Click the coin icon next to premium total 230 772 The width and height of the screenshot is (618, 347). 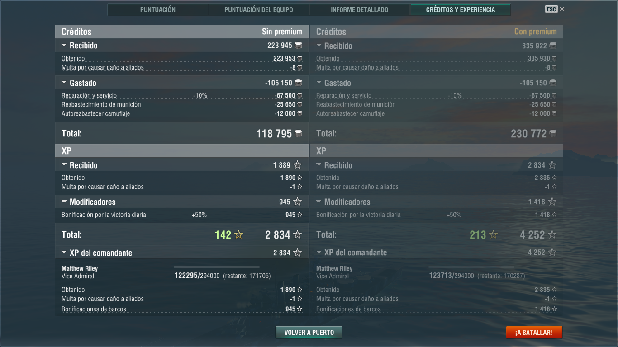point(553,133)
